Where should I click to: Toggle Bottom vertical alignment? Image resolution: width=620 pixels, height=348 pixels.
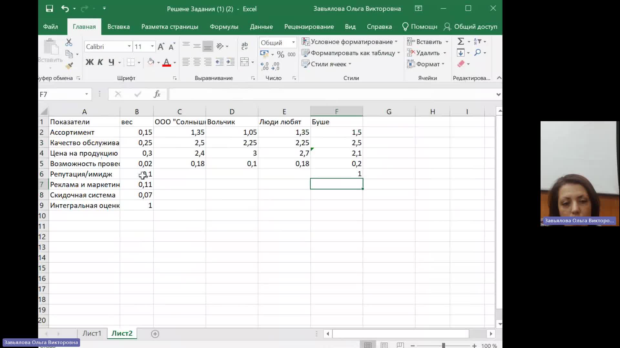208,46
